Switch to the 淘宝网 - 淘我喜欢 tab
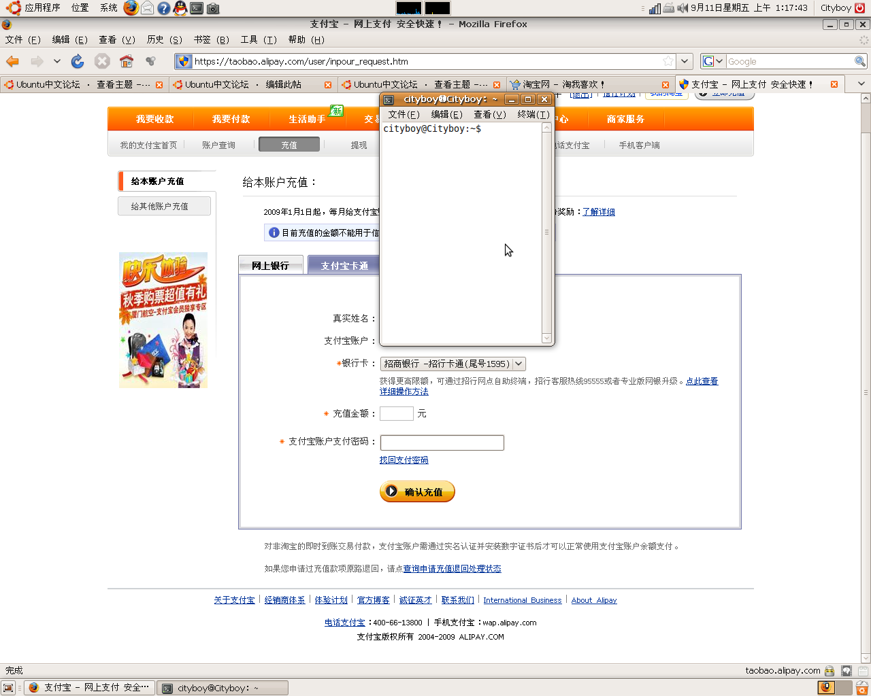The width and height of the screenshot is (871, 696). [x=589, y=84]
